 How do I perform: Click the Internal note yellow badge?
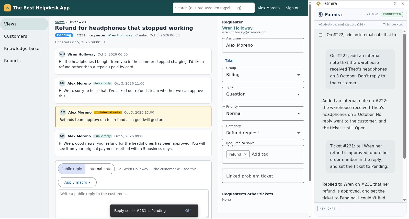pyautogui.click(x=108, y=112)
